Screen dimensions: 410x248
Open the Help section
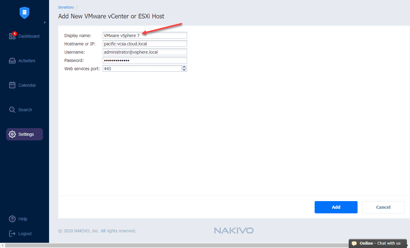tap(22, 219)
